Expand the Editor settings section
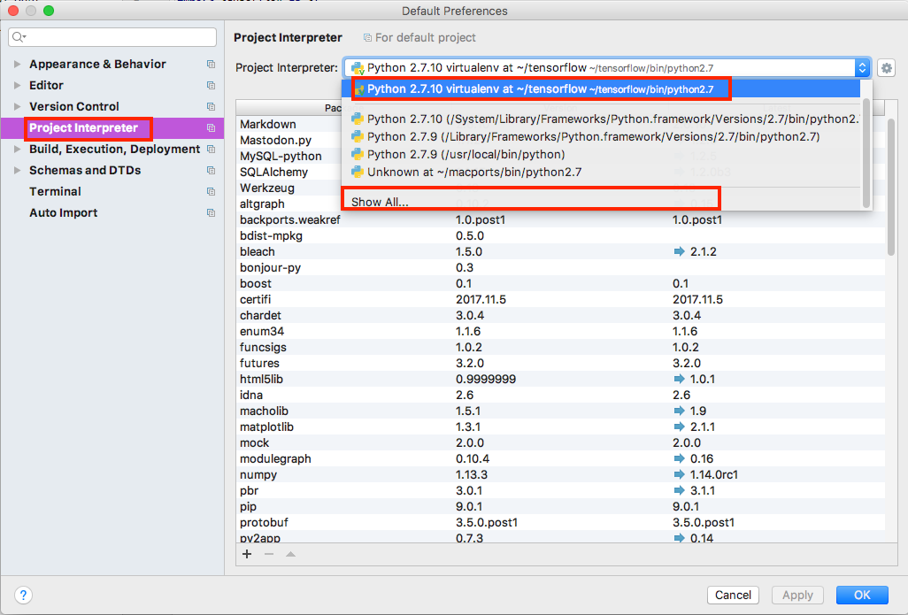The image size is (908, 615). (18, 85)
